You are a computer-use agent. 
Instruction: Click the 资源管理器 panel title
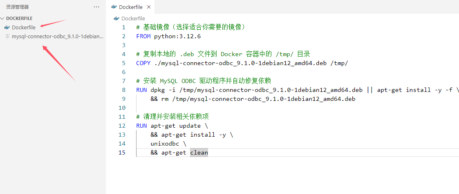click(18, 7)
